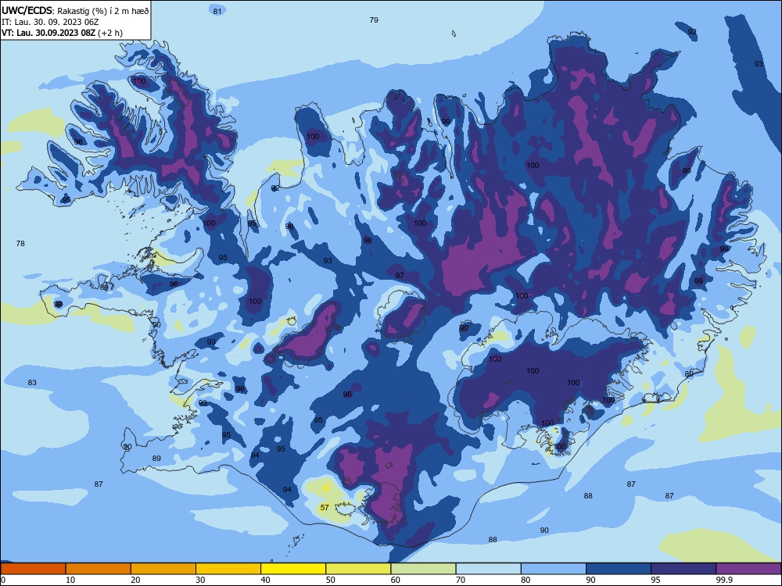Click the 'UWC/ECDS: Rakastig (%) í 2 m hæð' title

coord(75,10)
